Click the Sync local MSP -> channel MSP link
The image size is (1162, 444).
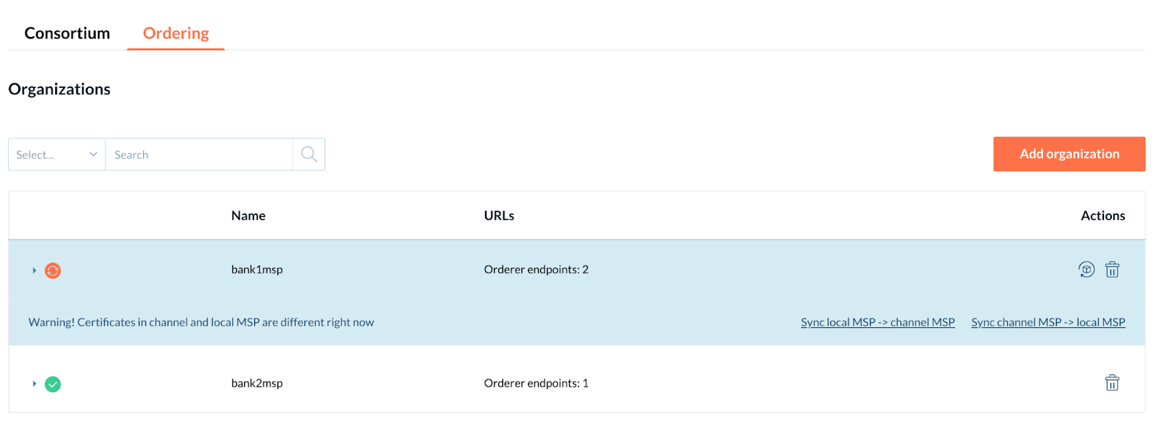point(877,321)
